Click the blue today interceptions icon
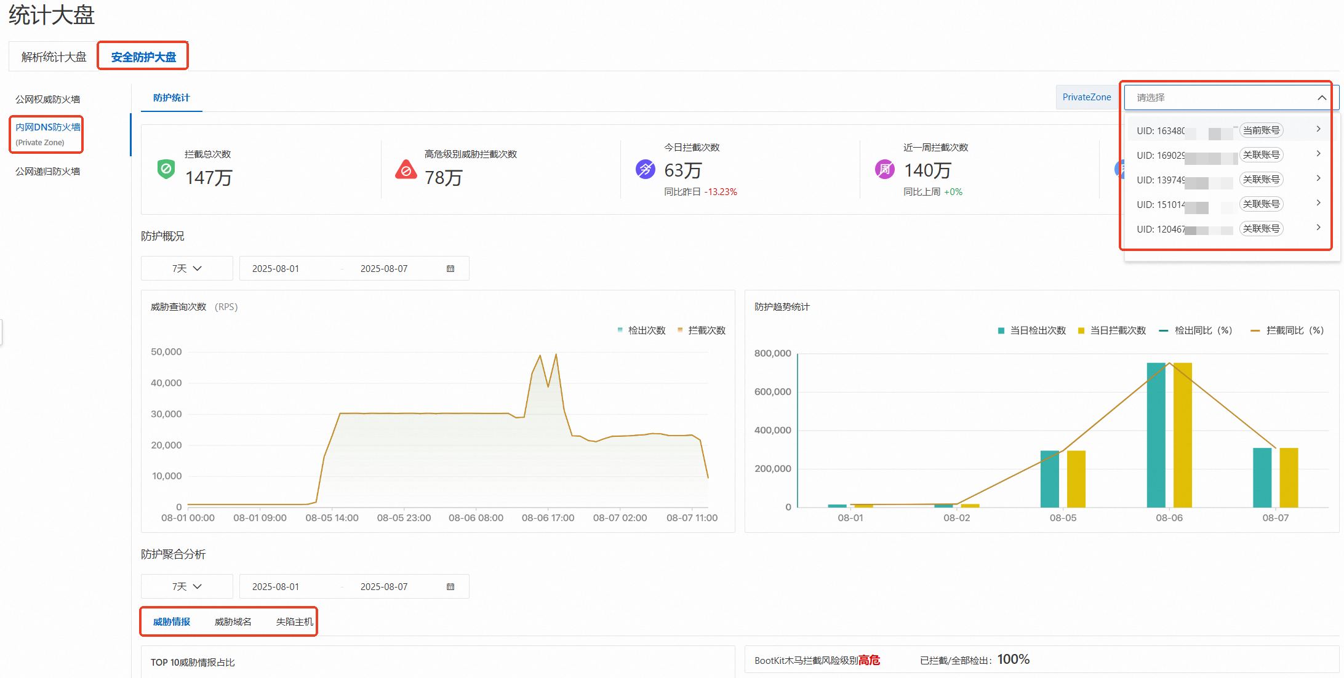This screenshot has height=678, width=1344. click(645, 169)
